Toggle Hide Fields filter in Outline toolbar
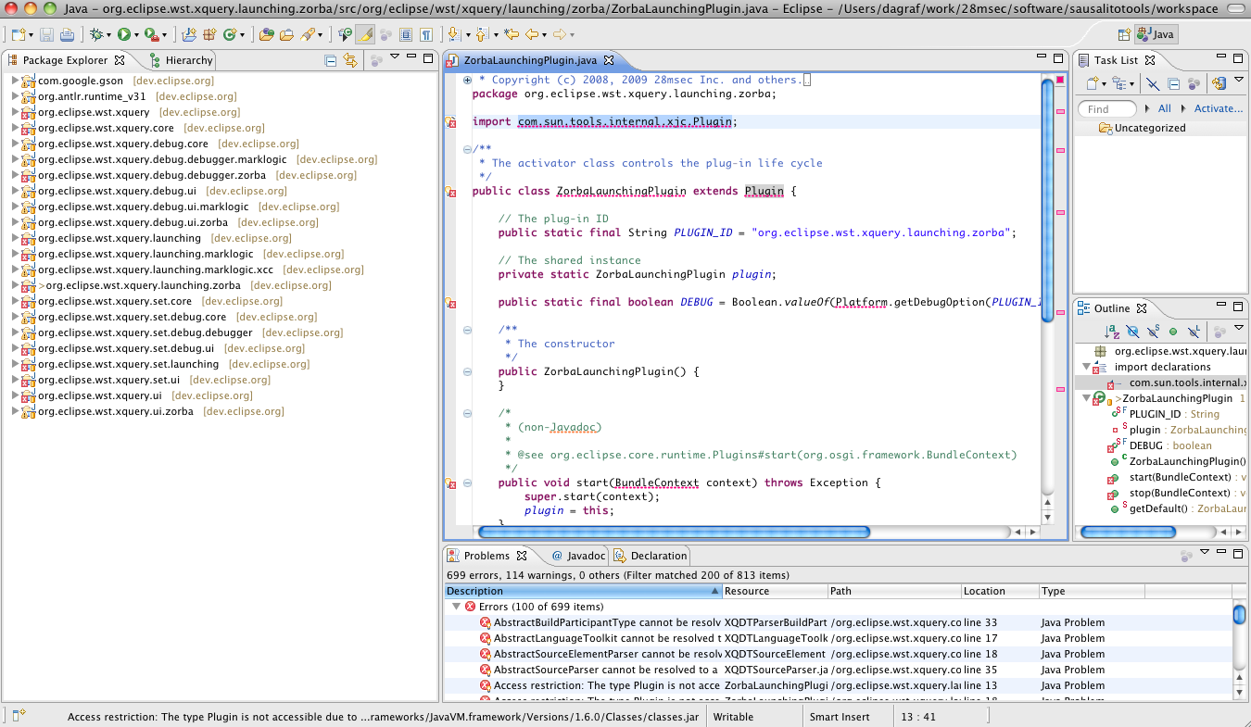This screenshot has height=727, width=1251. [1132, 331]
